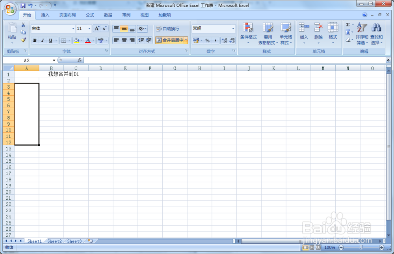Viewport: 394px width, 254px height.
Task: Click the Copy icon in clipboard group
Action: coord(23,32)
